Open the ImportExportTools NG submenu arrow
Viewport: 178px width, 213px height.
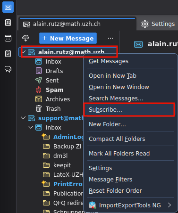point(170,205)
